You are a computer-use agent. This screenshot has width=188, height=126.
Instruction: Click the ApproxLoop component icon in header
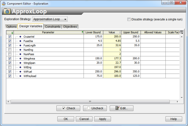click(7, 11)
